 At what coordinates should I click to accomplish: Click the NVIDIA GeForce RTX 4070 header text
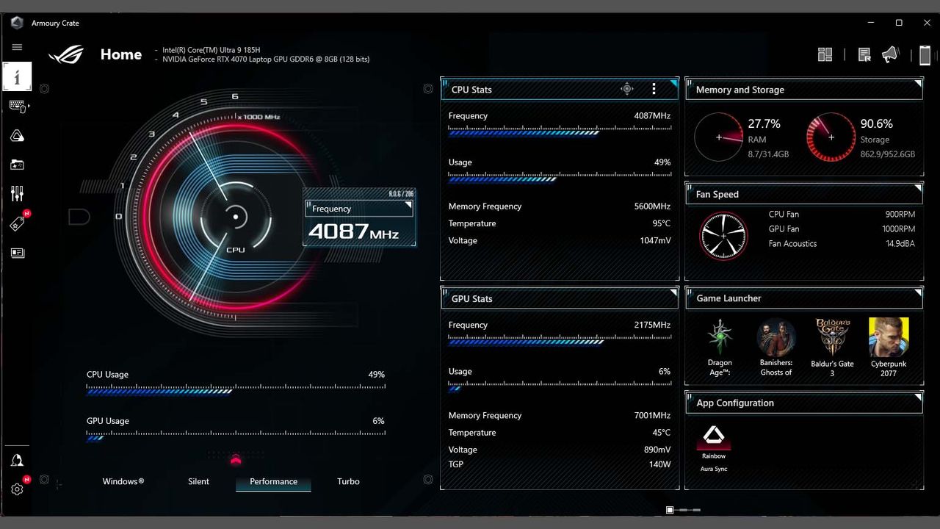tap(266, 60)
